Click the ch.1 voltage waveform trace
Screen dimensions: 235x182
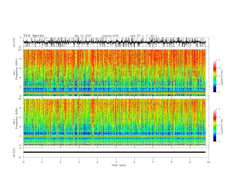[x=114, y=42]
